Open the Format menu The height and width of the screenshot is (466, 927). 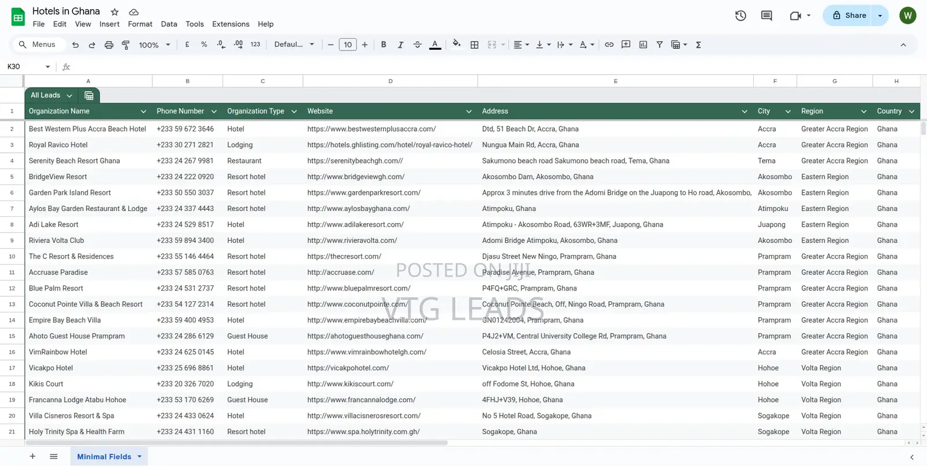(140, 24)
